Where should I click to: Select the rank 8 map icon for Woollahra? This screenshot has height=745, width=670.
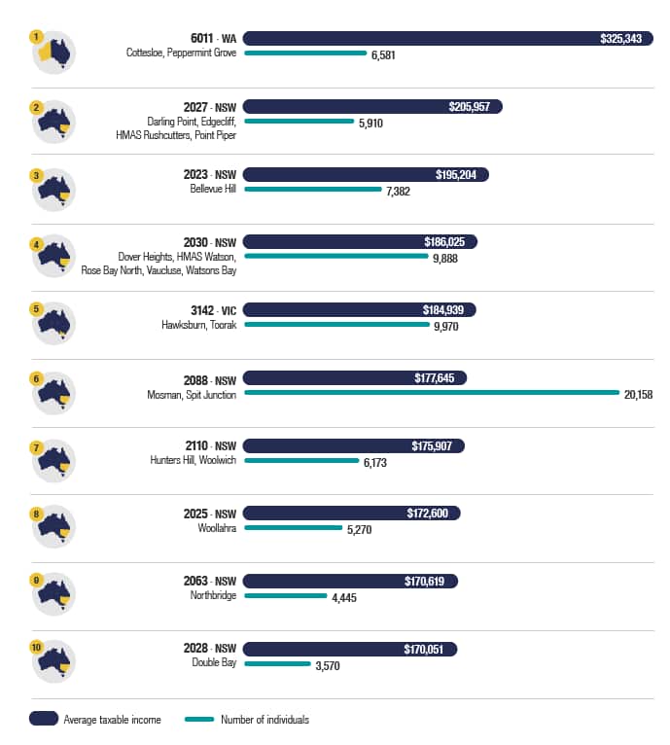click(x=53, y=526)
